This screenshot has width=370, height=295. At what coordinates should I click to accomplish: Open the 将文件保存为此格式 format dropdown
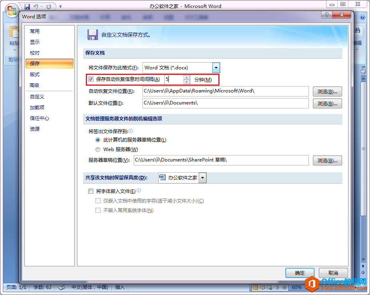pos(216,68)
